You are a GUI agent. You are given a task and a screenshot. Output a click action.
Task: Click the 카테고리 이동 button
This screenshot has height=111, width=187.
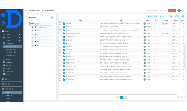click(x=164, y=17)
